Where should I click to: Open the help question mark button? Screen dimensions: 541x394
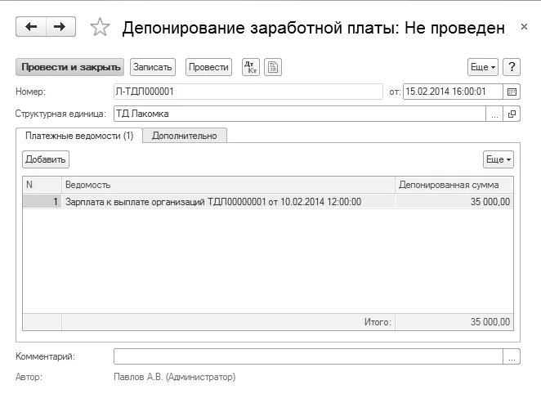point(512,67)
